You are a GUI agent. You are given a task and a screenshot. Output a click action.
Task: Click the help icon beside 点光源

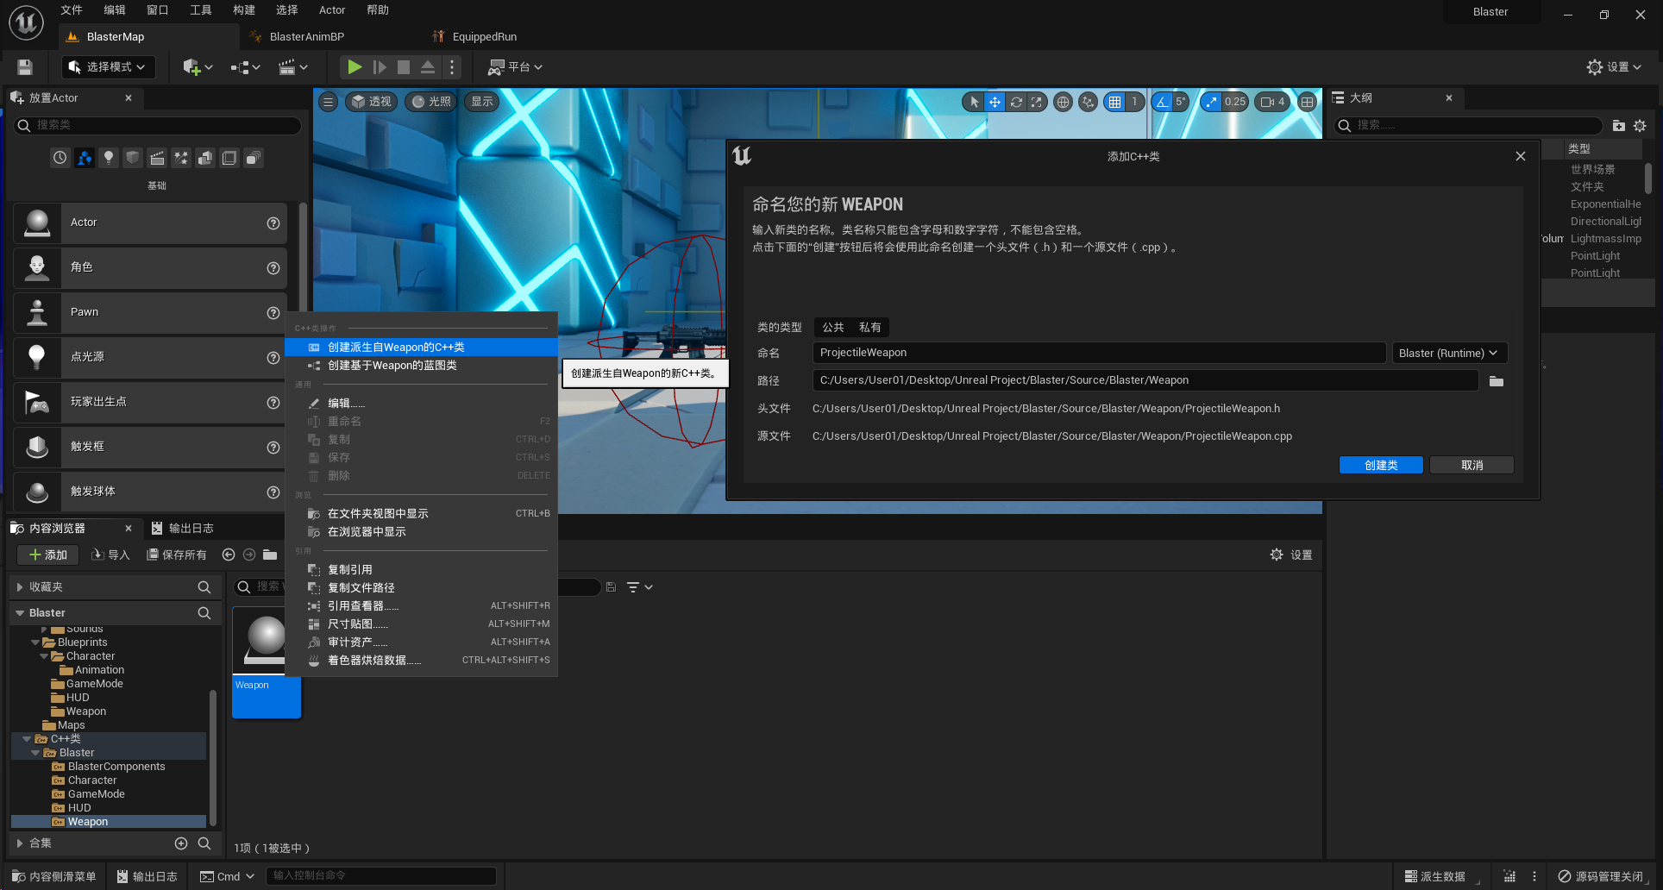(273, 358)
